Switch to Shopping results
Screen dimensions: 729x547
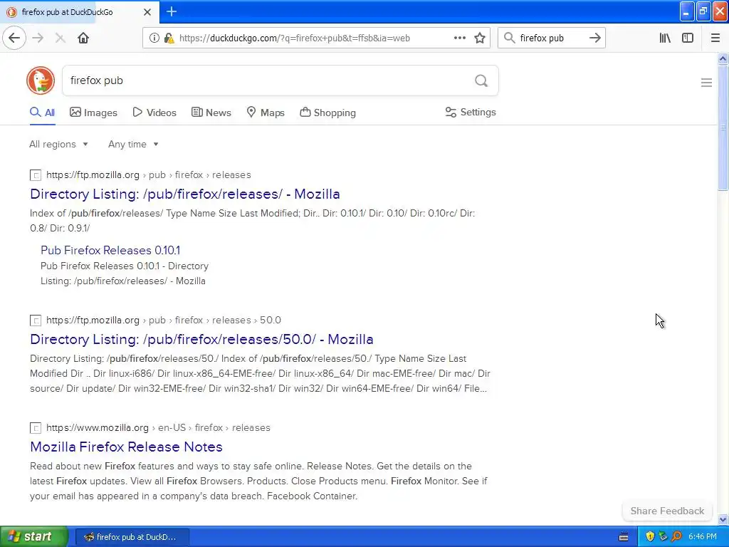tap(327, 113)
